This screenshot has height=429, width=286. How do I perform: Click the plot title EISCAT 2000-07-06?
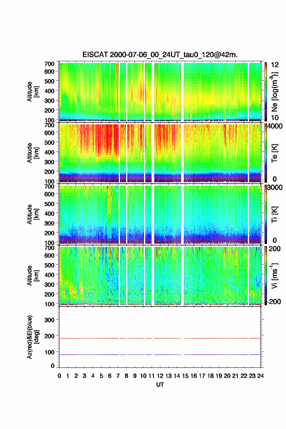(160, 55)
